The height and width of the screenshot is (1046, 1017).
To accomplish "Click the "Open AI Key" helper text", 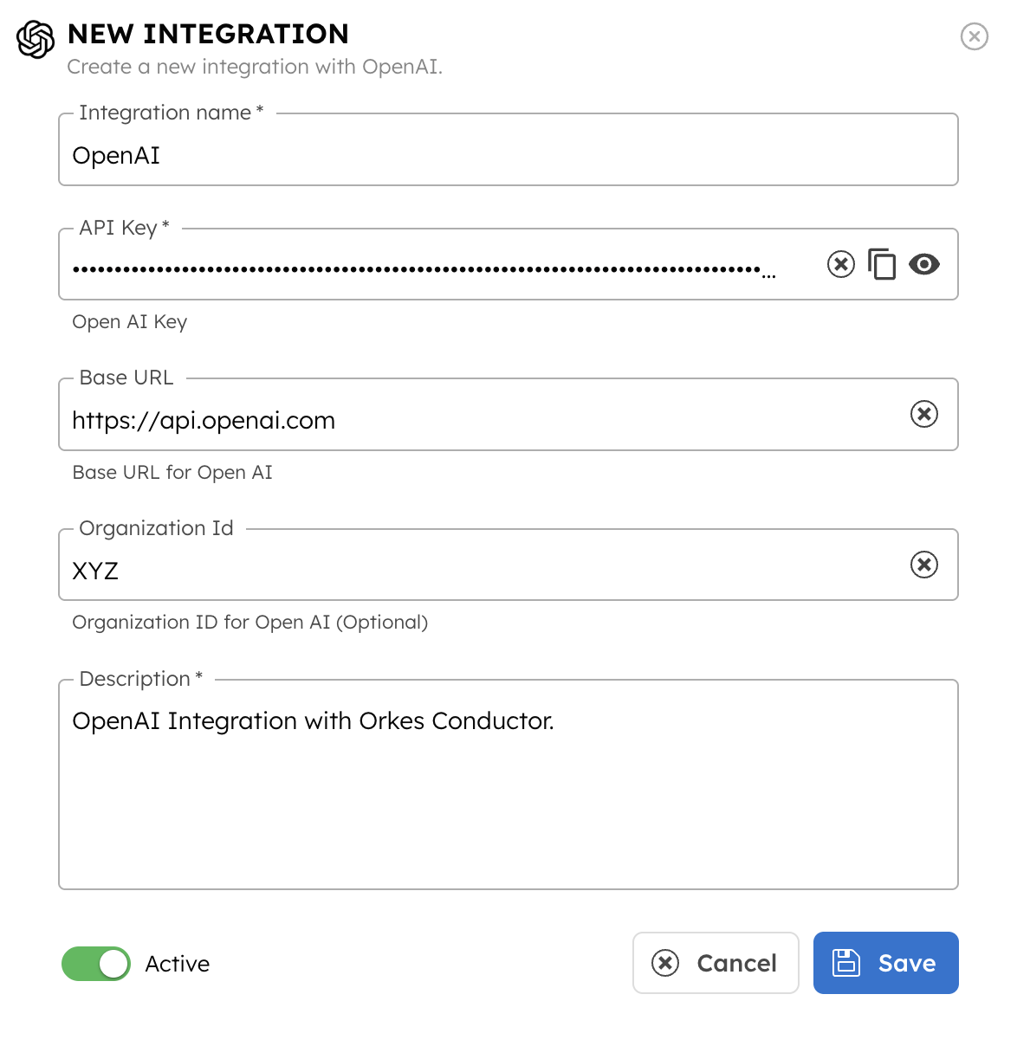I will 130,322.
